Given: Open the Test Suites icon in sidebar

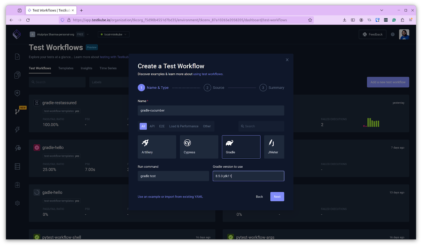Looking at the screenshot, I should [17, 75].
